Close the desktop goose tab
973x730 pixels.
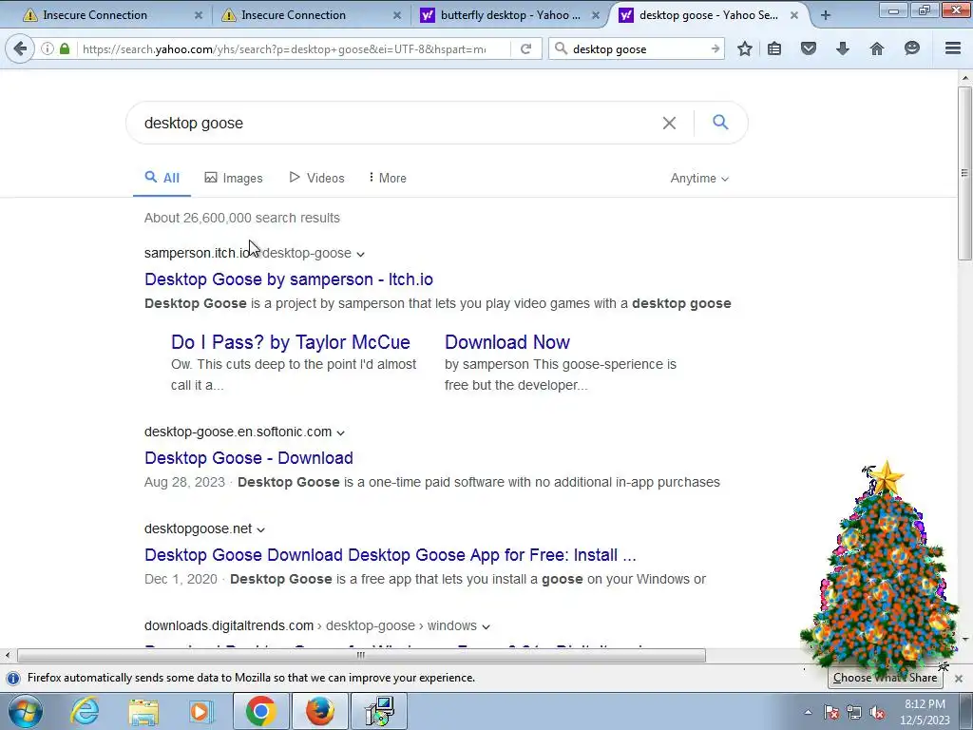click(794, 15)
